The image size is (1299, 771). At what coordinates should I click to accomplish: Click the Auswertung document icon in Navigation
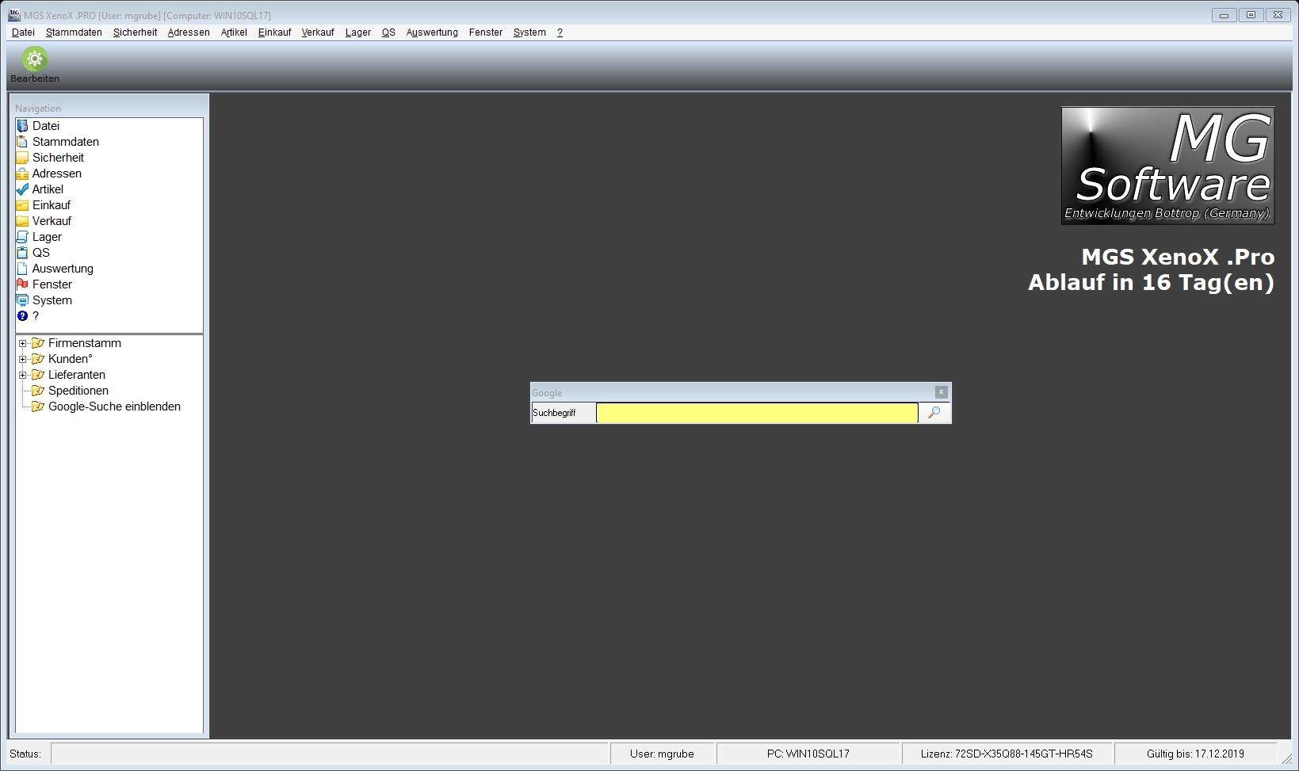click(x=22, y=269)
